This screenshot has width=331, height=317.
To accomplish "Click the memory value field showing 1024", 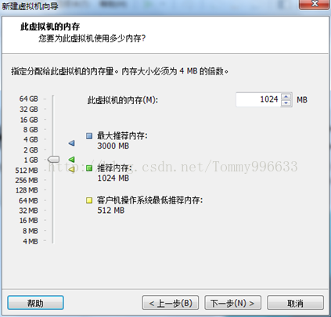I will tap(258, 99).
